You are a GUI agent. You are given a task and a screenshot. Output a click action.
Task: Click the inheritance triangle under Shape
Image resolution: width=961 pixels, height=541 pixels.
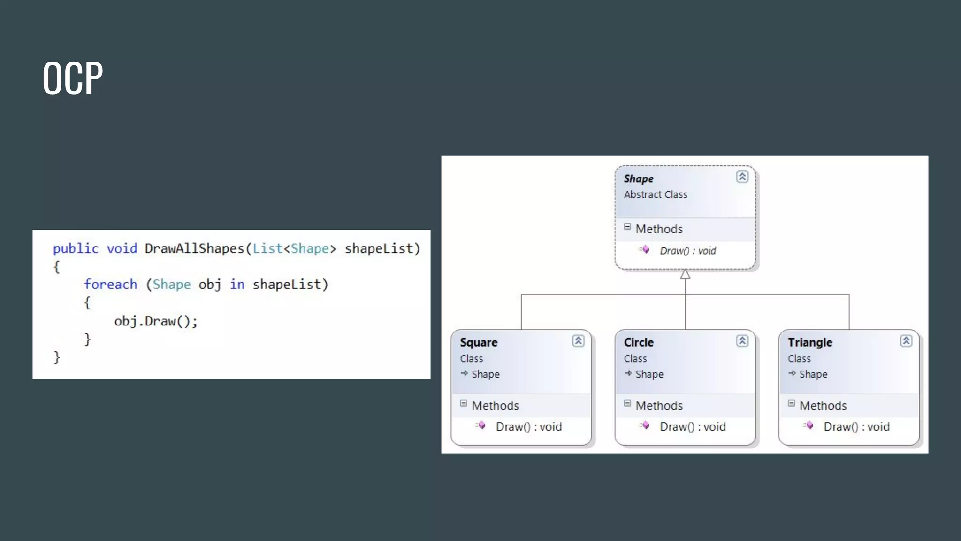pos(685,275)
